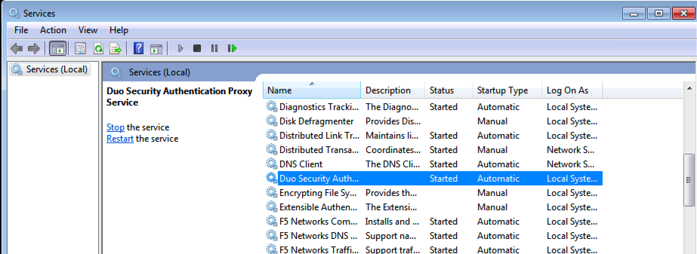The width and height of the screenshot is (697, 254).
Task: Click gear icon of DNS Client row
Action: [271, 164]
